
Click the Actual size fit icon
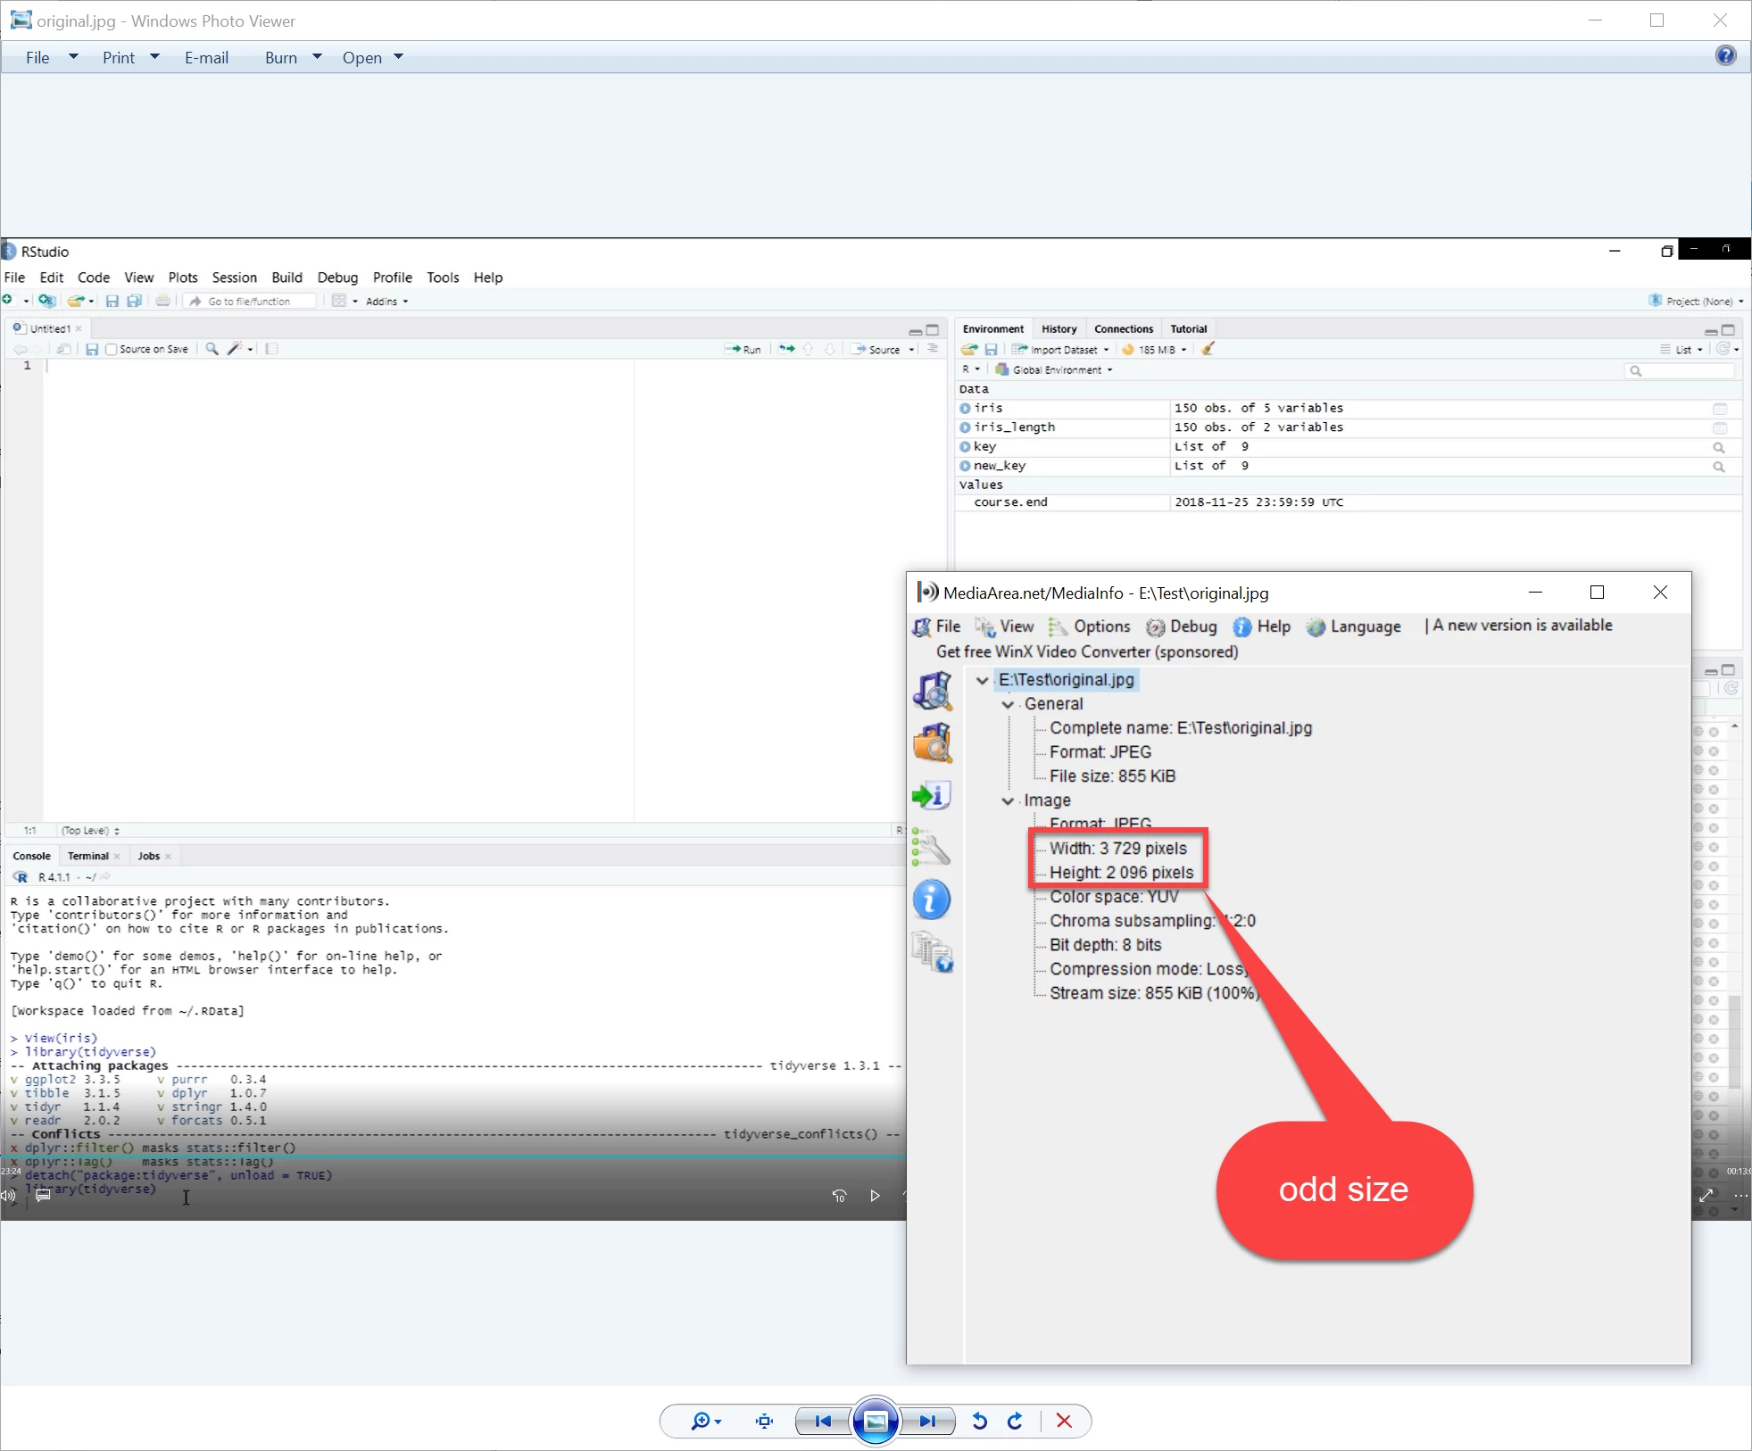[764, 1421]
